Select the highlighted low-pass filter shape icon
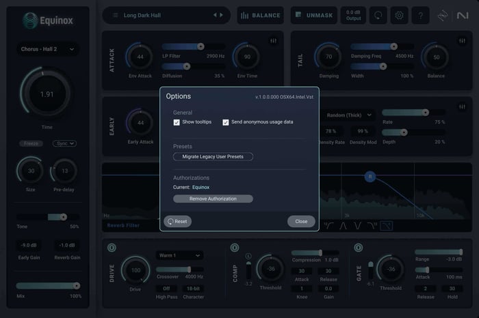This screenshot has width=479, height=318. click(x=386, y=226)
